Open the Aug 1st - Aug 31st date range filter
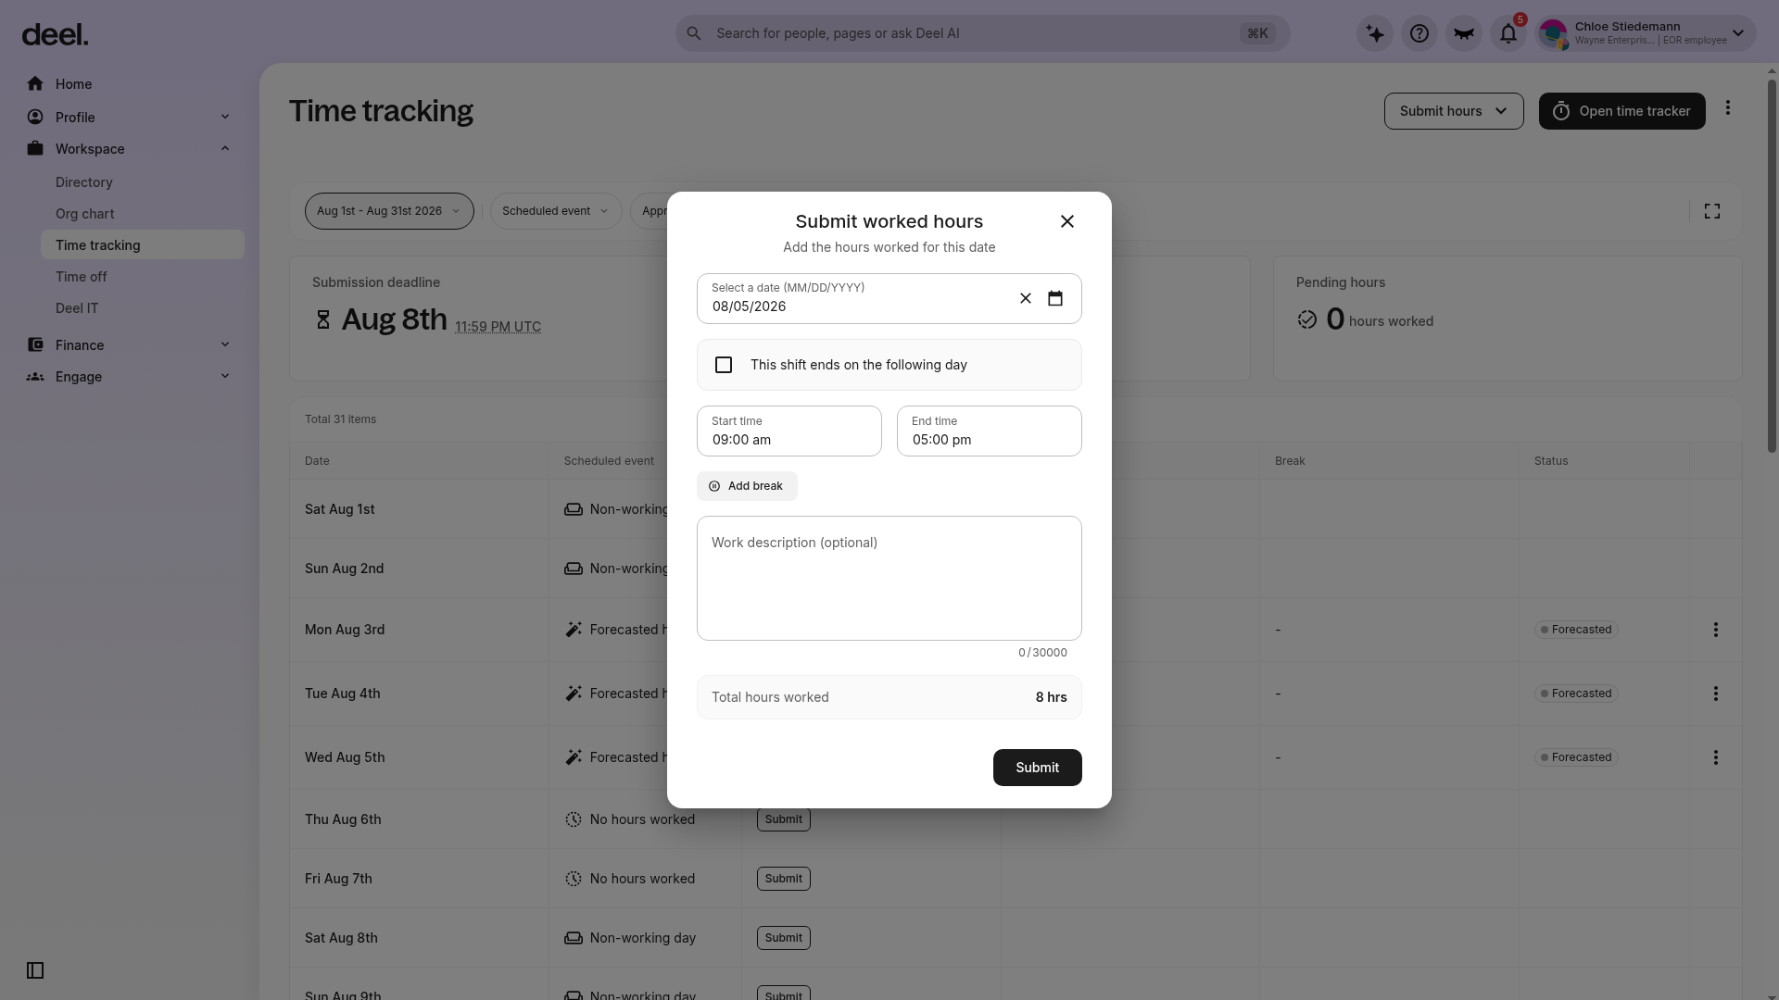1779x1000 pixels. coord(389,211)
